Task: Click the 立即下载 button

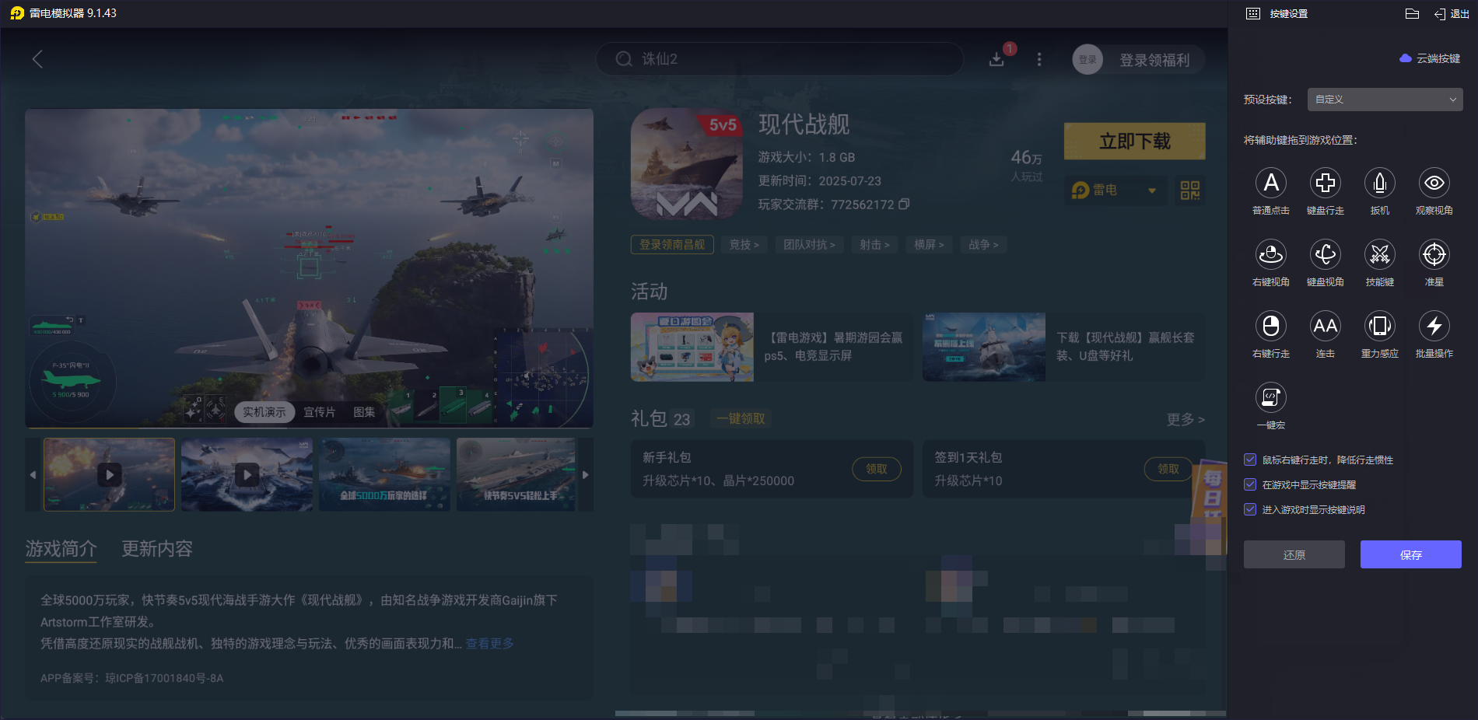Action: point(1135,142)
